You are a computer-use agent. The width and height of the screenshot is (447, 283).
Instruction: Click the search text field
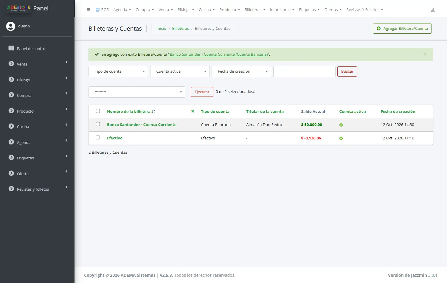point(304,71)
